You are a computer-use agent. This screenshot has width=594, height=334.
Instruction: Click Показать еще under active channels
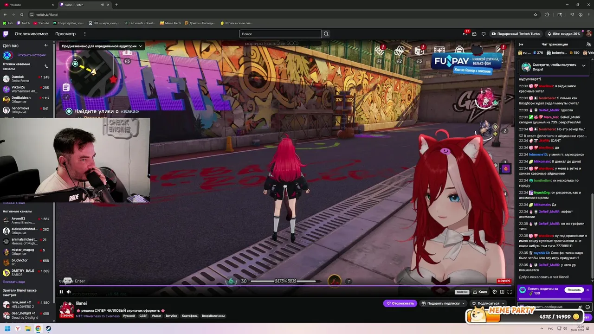[x=14, y=282]
